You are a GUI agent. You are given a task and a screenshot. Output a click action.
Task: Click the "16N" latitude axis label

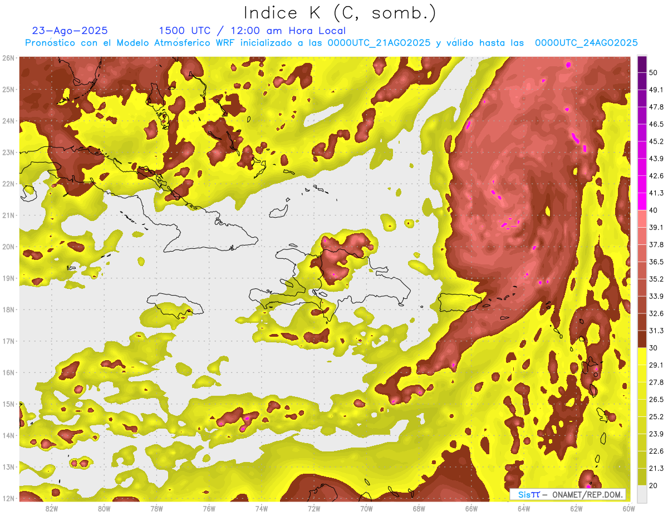[8, 372]
